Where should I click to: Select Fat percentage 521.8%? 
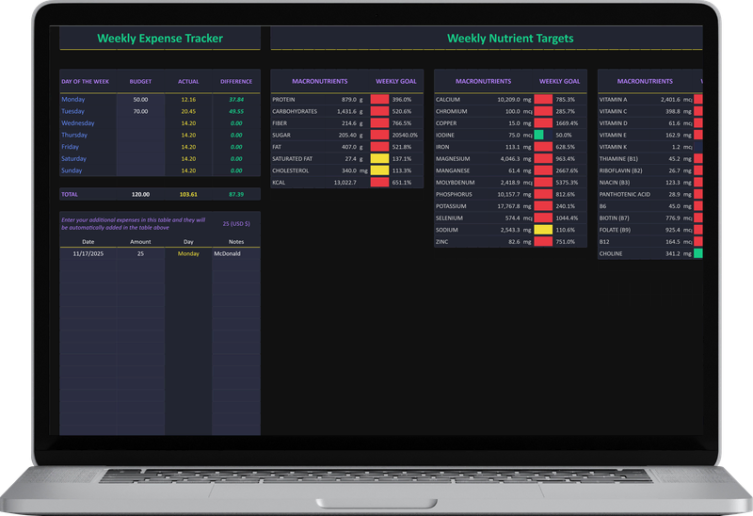(x=402, y=147)
